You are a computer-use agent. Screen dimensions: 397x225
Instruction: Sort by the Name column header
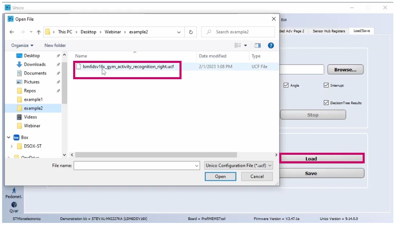coord(81,56)
